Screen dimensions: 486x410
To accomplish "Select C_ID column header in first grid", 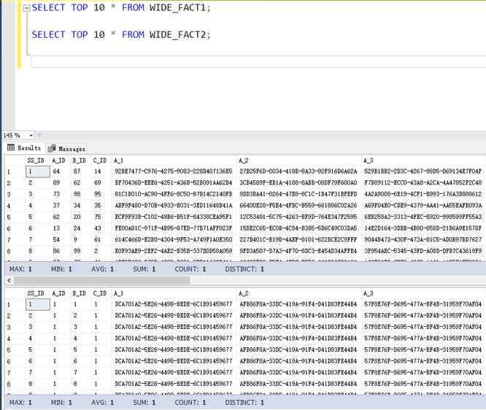I will [101, 160].
